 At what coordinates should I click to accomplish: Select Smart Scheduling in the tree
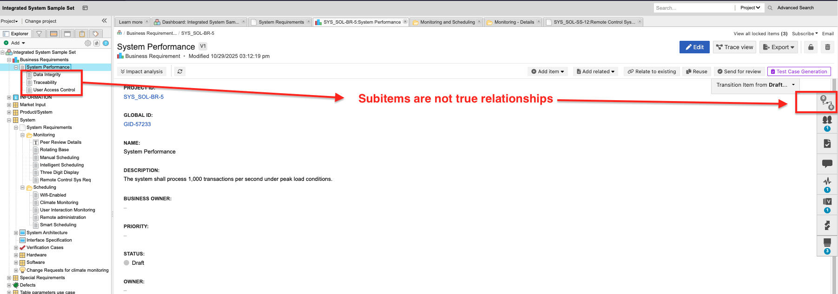pyautogui.click(x=58, y=225)
